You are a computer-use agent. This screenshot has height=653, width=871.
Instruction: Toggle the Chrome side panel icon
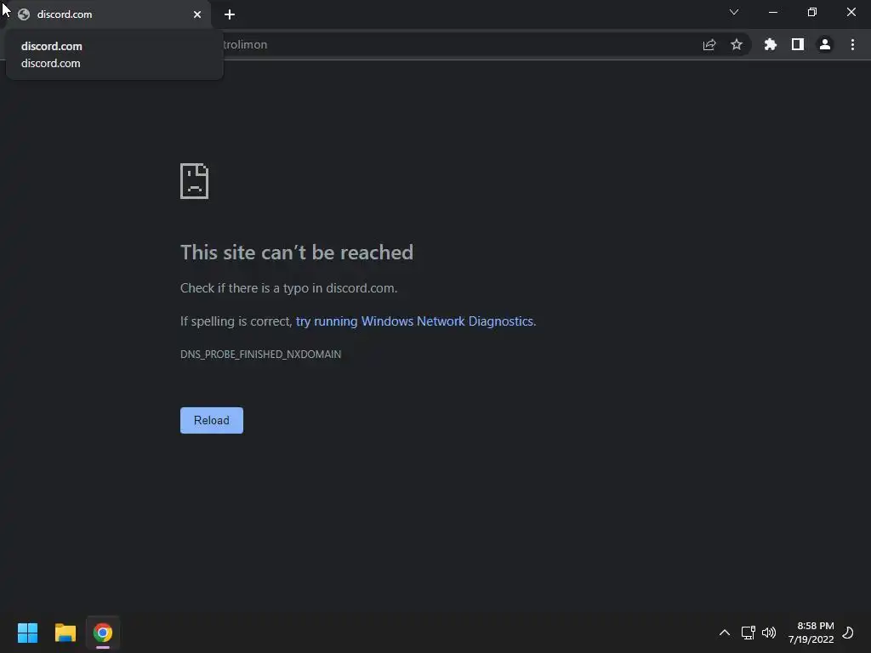(x=798, y=44)
